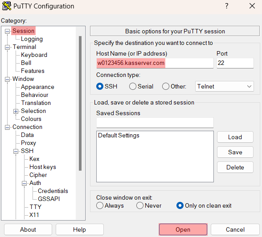Collapse the SSH tree node
This screenshot has height=237, width=262.
(16, 151)
